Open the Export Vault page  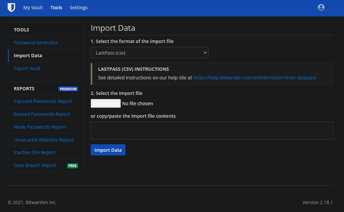(27, 68)
